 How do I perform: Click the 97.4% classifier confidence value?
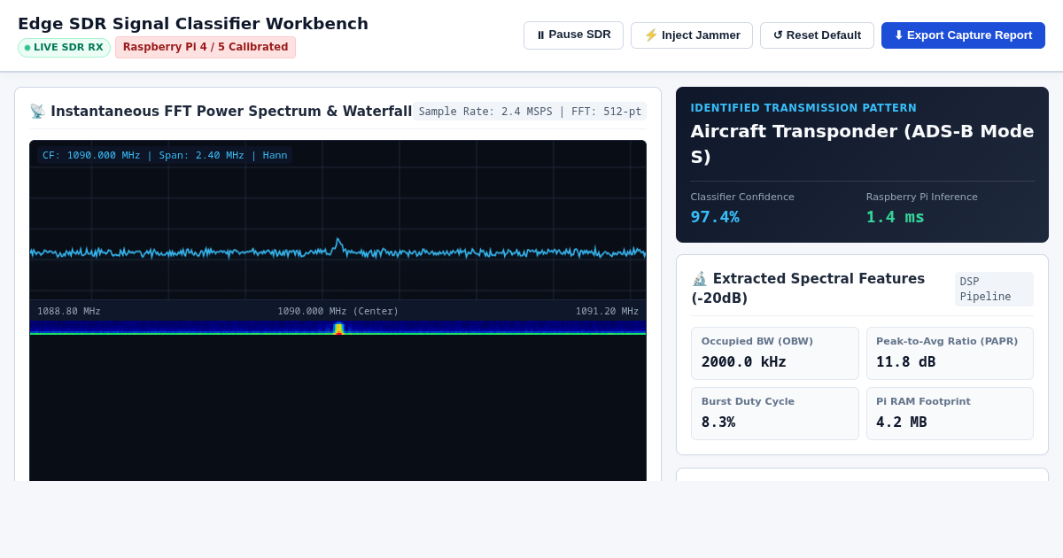point(715,217)
